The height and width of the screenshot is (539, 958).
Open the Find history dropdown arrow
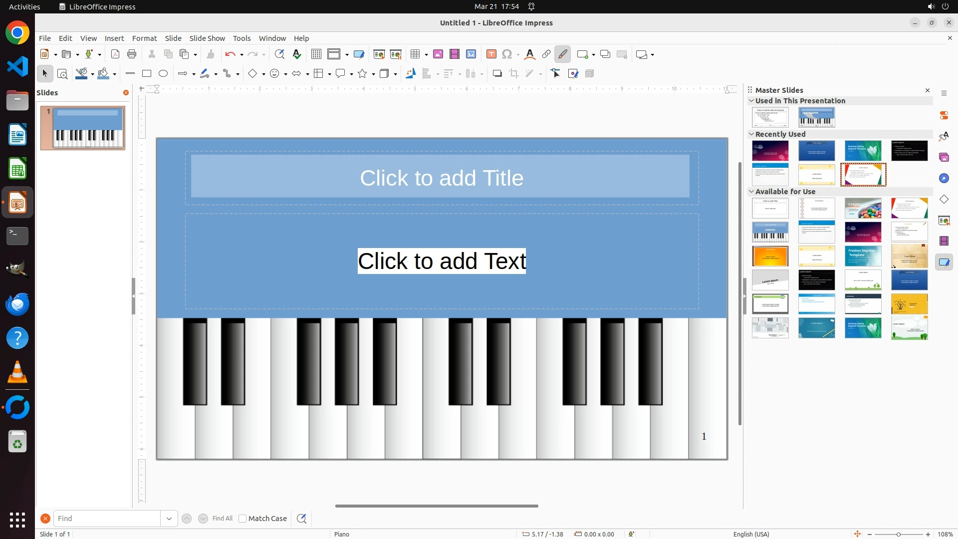point(169,519)
